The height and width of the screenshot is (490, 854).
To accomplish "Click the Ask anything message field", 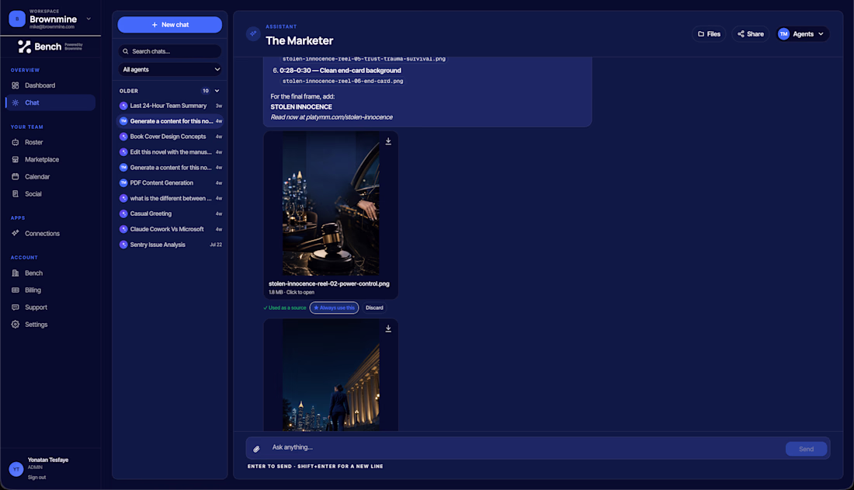I will 526,447.
